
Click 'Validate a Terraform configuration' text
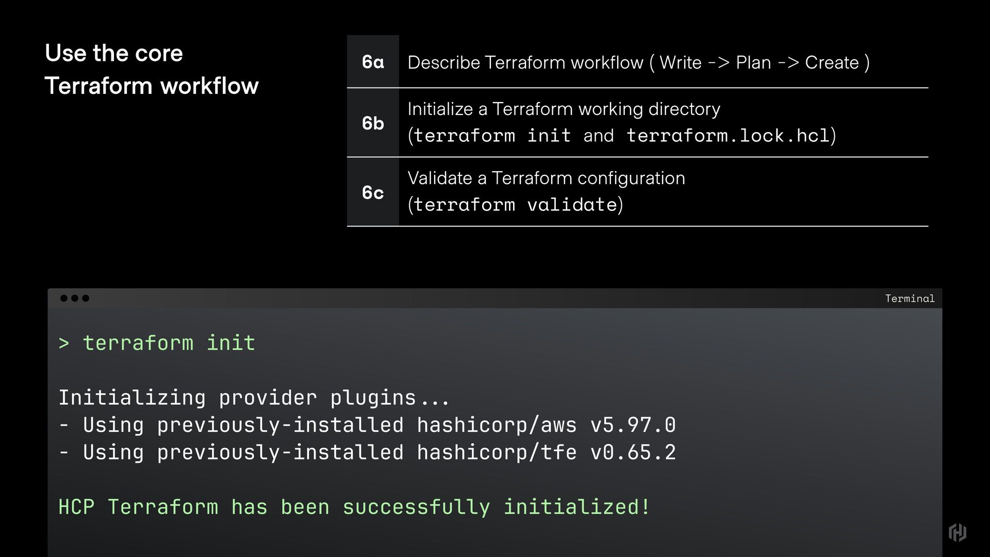pyautogui.click(x=547, y=178)
